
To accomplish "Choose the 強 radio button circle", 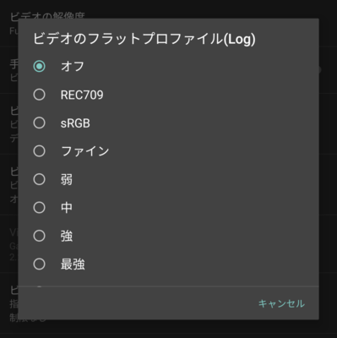I will tap(39, 236).
